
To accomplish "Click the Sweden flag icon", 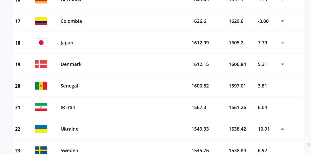I will (x=41, y=150).
